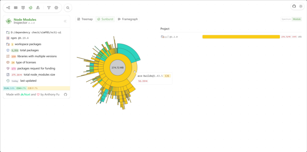Viewport: 307px width, 152px height.
Task: Click the Node Modules Inspector logo
Action: 9,21
